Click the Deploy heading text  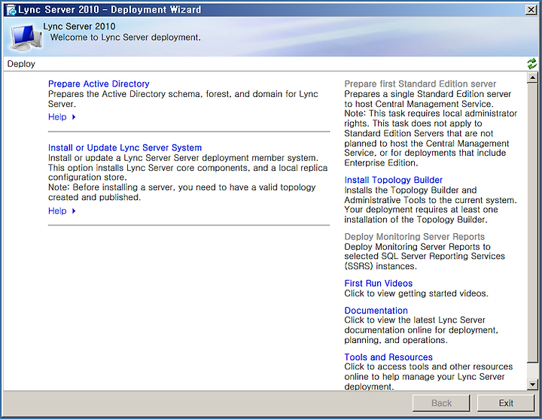coord(21,64)
